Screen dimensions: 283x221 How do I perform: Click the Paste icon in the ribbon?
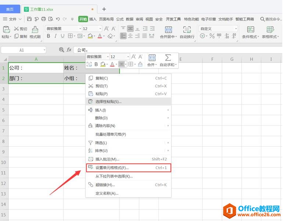point(6,29)
